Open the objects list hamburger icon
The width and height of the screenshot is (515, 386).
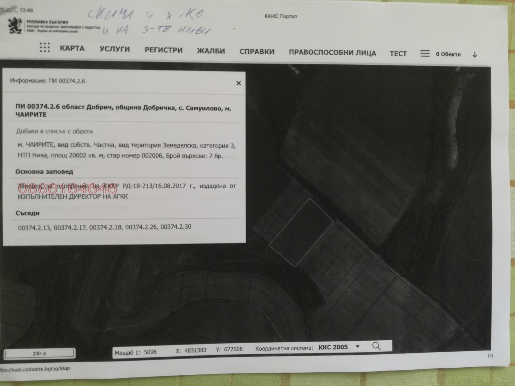coord(425,53)
